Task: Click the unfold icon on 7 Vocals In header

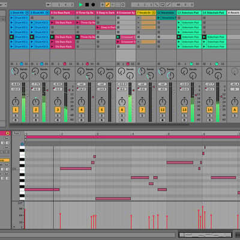Action: 154,13
